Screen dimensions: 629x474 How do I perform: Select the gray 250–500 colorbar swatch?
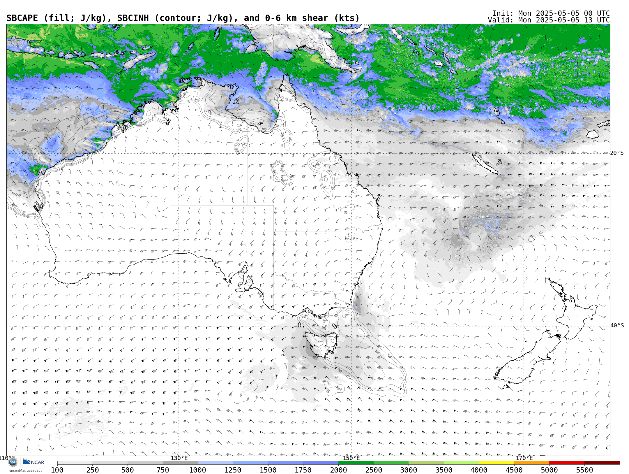(x=110, y=463)
